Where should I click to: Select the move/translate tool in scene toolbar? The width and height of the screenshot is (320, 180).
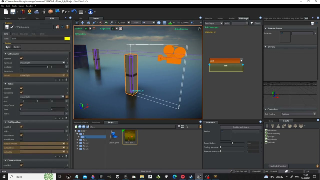point(82,22)
